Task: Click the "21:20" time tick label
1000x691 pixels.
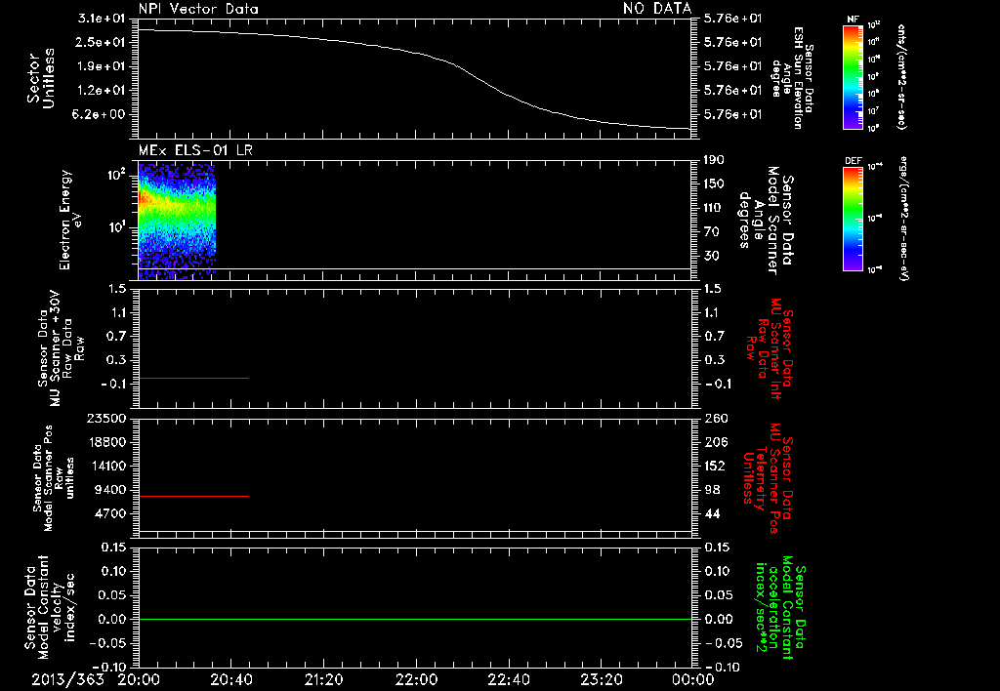Action: click(323, 679)
